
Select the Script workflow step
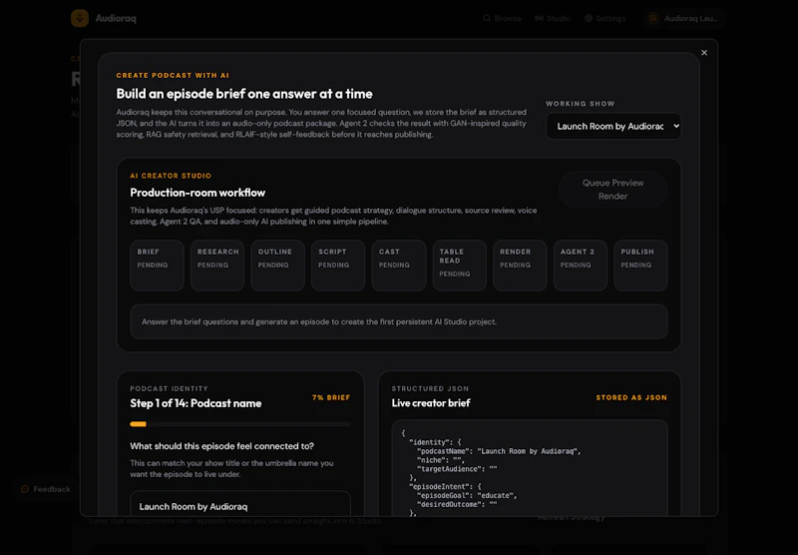pyautogui.click(x=338, y=266)
